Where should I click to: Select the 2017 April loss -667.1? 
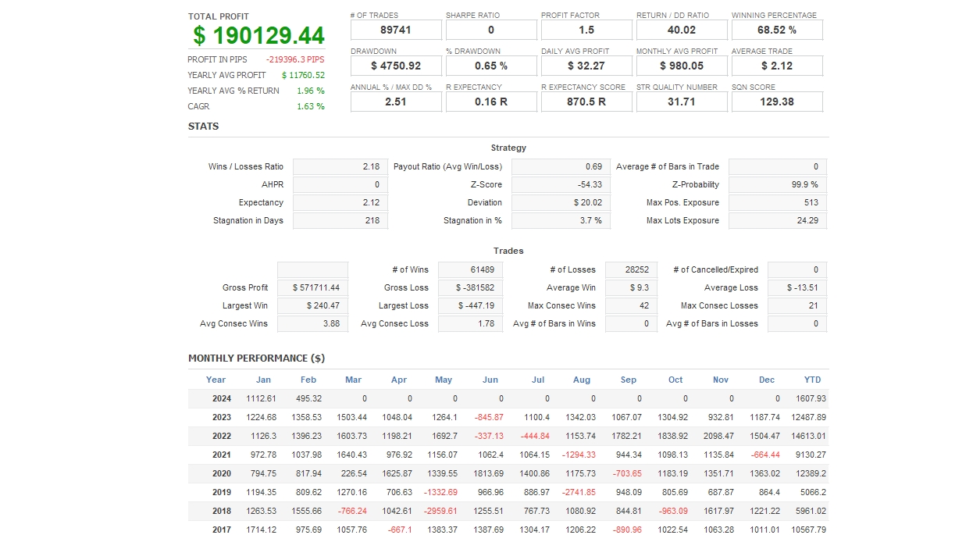click(401, 530)
